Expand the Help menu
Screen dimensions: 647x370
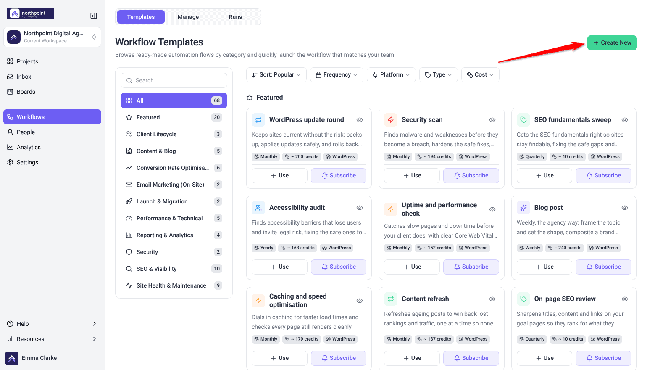52,324
